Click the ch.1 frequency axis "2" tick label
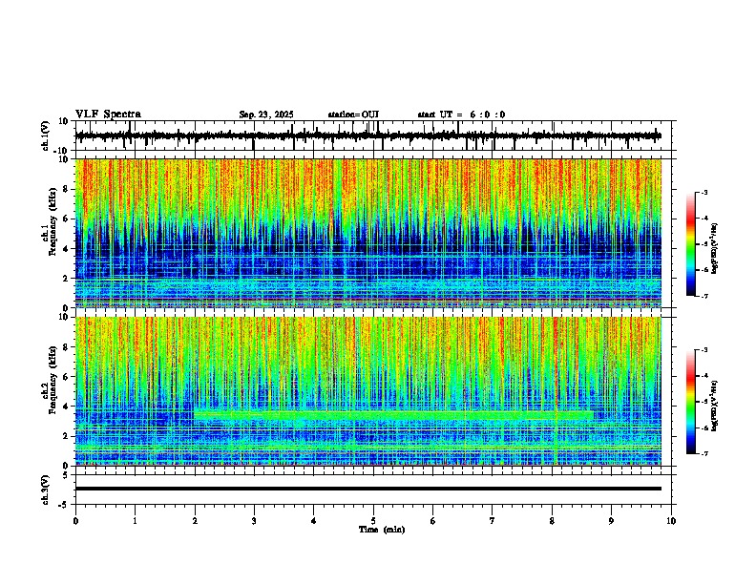 66,279
